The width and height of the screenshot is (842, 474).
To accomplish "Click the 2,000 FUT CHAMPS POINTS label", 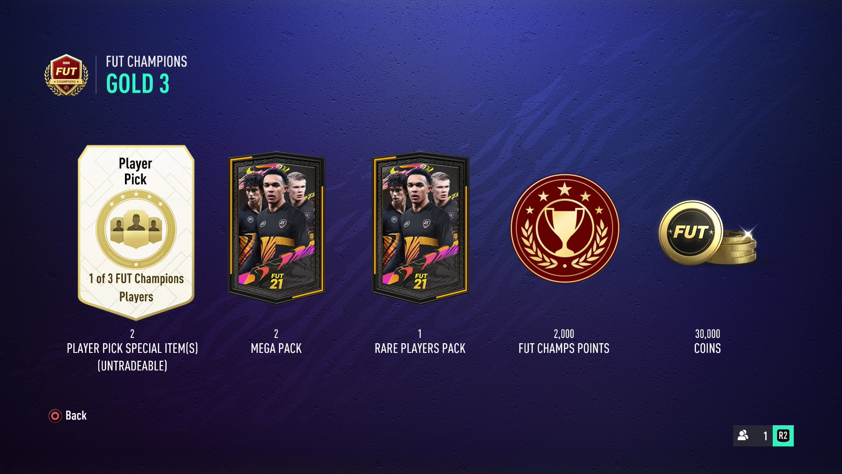I will [564, 341].
